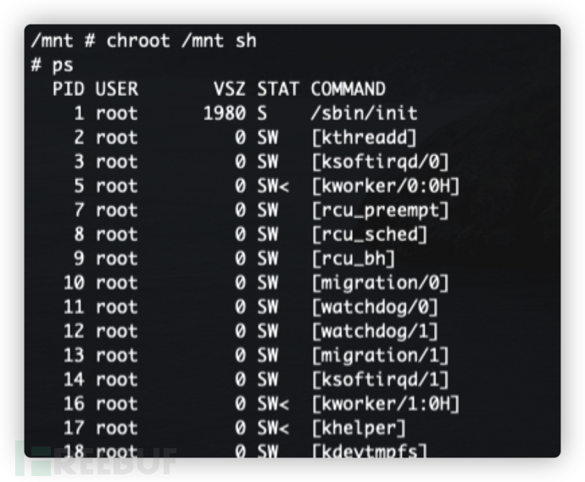Select the [watchdog/1] process text

coord(375,331)
